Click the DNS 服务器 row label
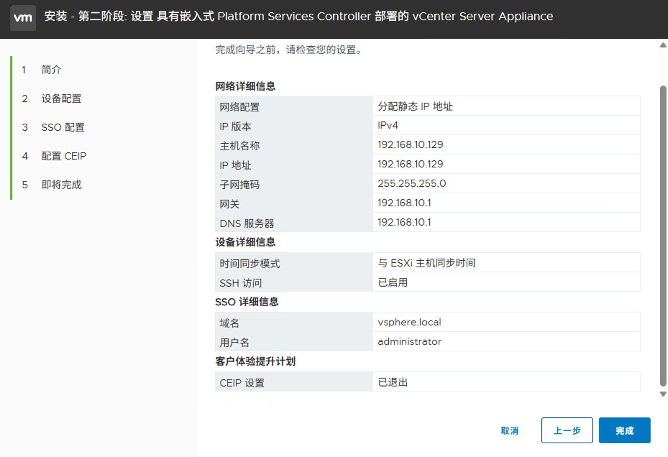 coord(247,223)
